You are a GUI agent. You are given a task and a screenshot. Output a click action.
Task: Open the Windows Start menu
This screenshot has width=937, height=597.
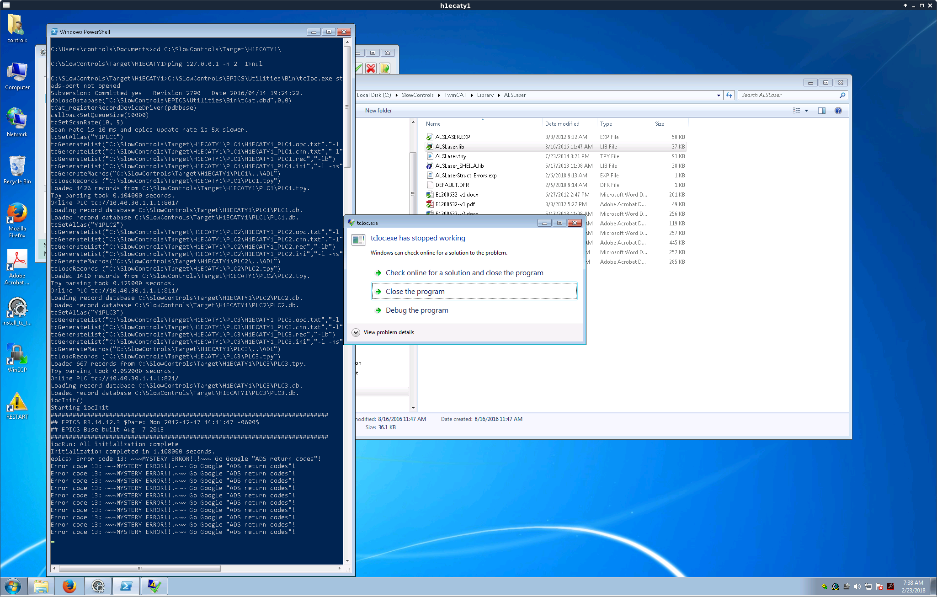(x=13, y=586)
